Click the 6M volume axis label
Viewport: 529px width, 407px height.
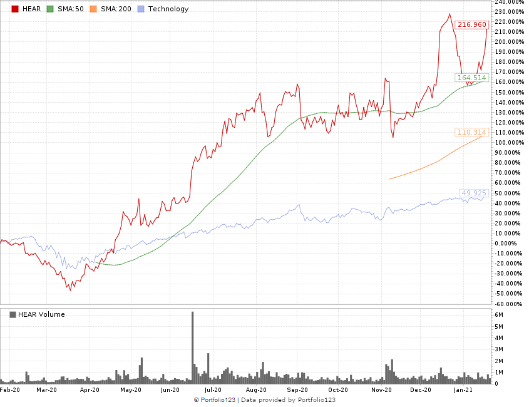pos(498,315)
